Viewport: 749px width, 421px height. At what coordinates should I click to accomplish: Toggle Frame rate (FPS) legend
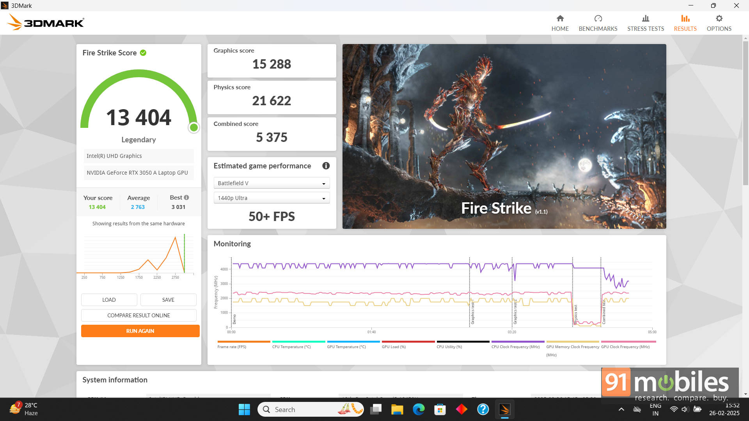click(243, 345)
